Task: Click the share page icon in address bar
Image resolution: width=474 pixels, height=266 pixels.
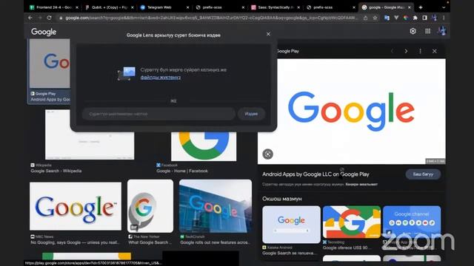Action: (365, 18)
